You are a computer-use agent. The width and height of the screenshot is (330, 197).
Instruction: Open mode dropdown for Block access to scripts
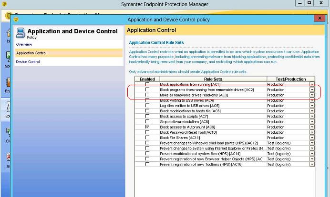coord(312,117)
